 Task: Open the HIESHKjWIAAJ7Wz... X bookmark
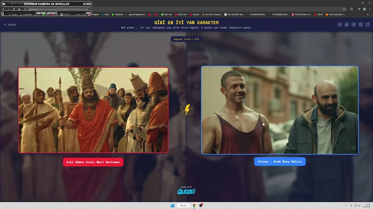(279, 15)
